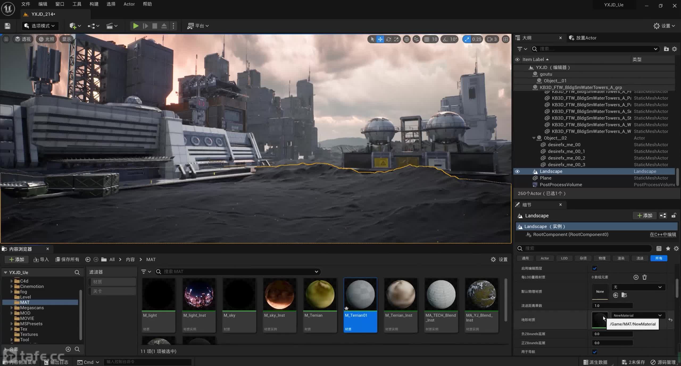Open the quick add content icon in the toolbar

(75, 26)
